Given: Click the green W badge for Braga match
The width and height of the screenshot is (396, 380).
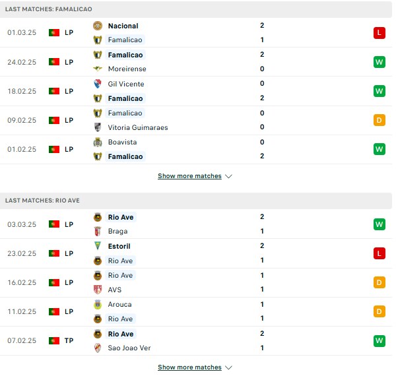Looking at the screenshot, I should click(x=379, y=224).
